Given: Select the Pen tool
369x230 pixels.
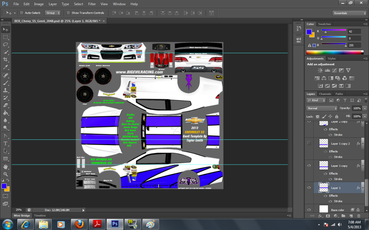Looking at the screenshot, I should click(x=5, y=136).
